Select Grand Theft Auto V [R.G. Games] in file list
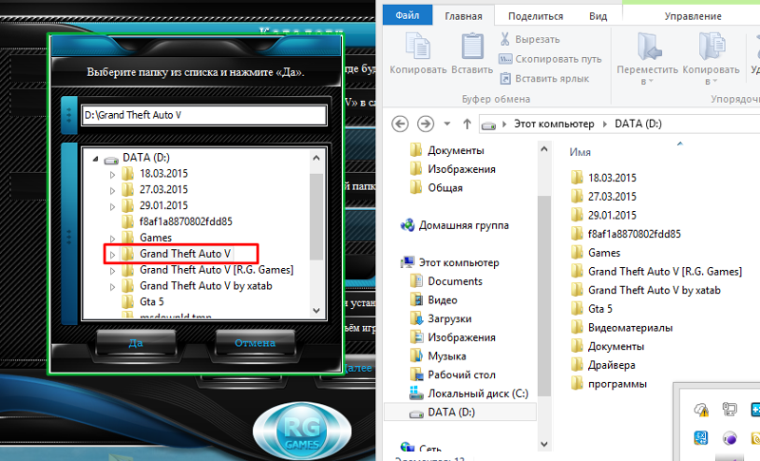The width and height of the screenshot is (760, 461). click(656, 272)
